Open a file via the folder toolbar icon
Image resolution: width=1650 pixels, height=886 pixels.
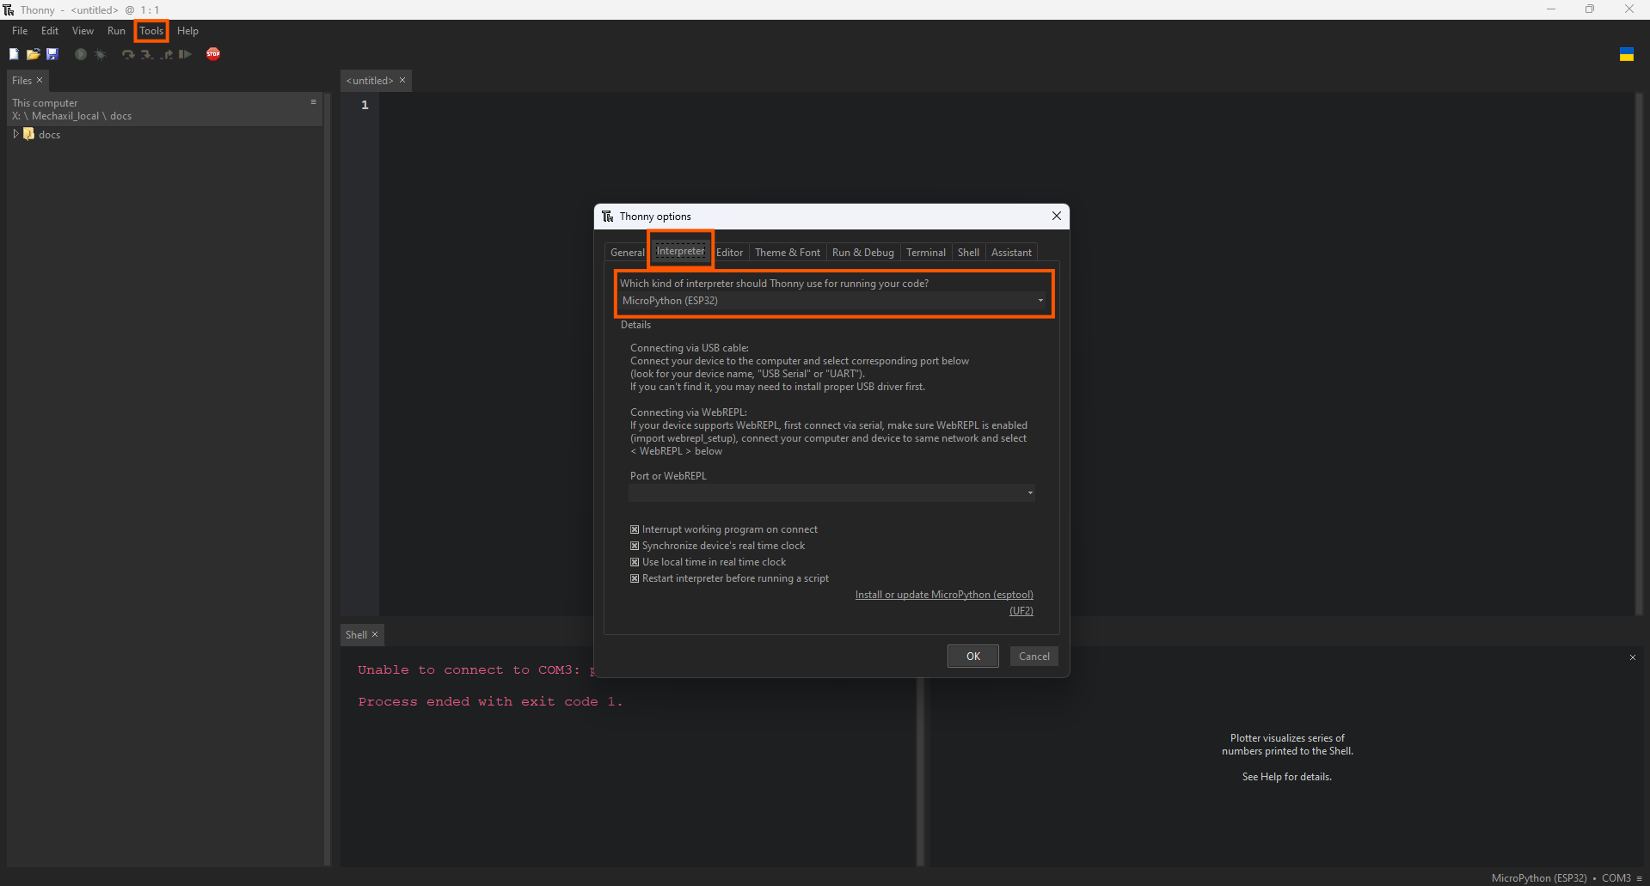(x=33, y=54)
